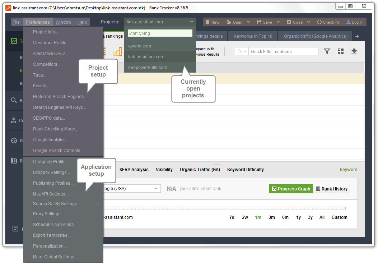
Task: Click the Close project X icon
Action: click(x=289, y=22)
